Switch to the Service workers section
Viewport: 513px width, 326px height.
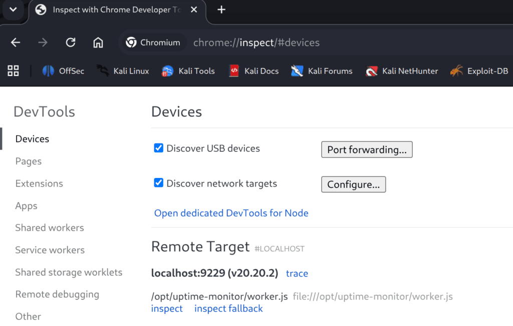pyautogui.click(x=50, y=250)
